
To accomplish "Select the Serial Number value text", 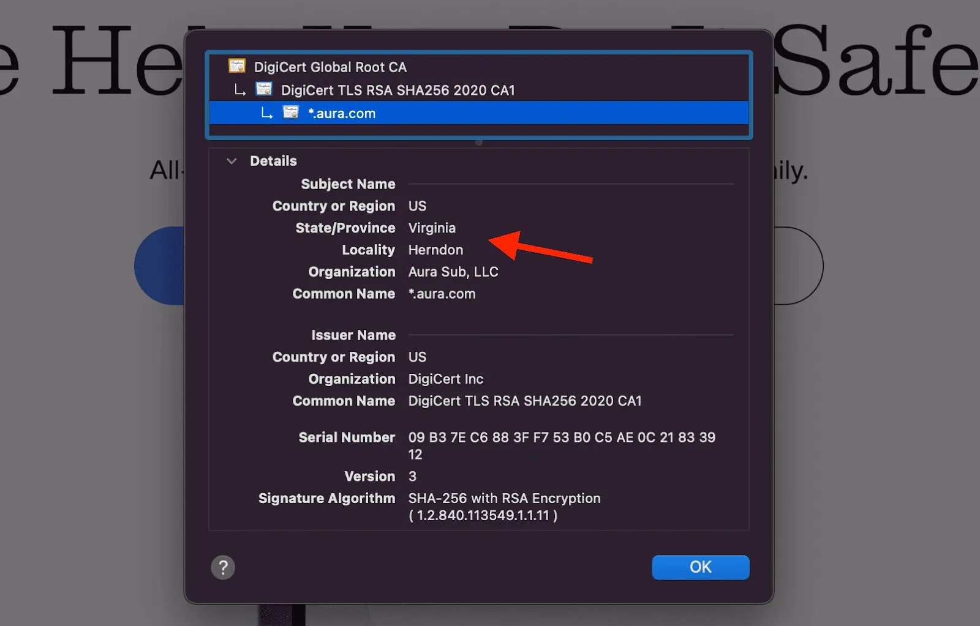I will (562, 438).
